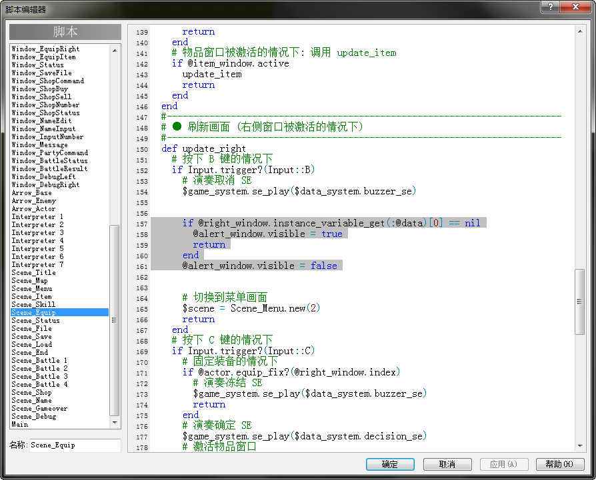Screen dimensions: 596x480
Task: Select Scene_Battle 1 script
Action: point(39,360)
